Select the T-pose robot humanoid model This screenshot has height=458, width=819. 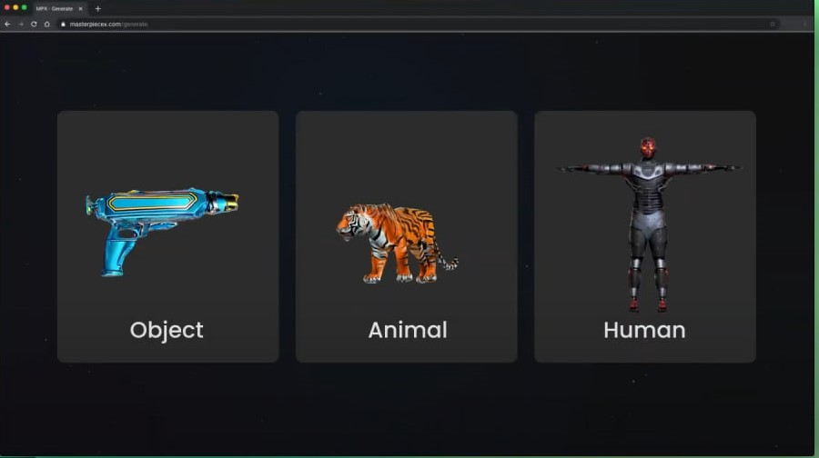click(x=648, y=224)
